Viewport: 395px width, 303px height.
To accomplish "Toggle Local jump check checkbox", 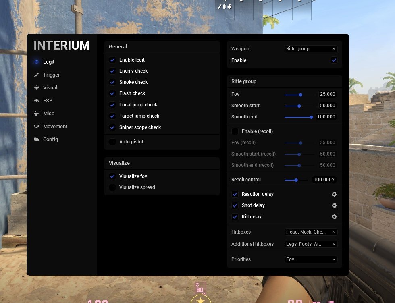I will [112, 105].
